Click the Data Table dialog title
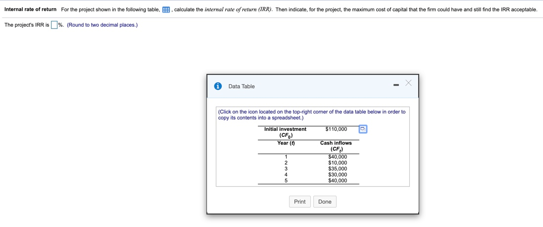The width and height of the screenshot is (543, 227). pos(242,86)
